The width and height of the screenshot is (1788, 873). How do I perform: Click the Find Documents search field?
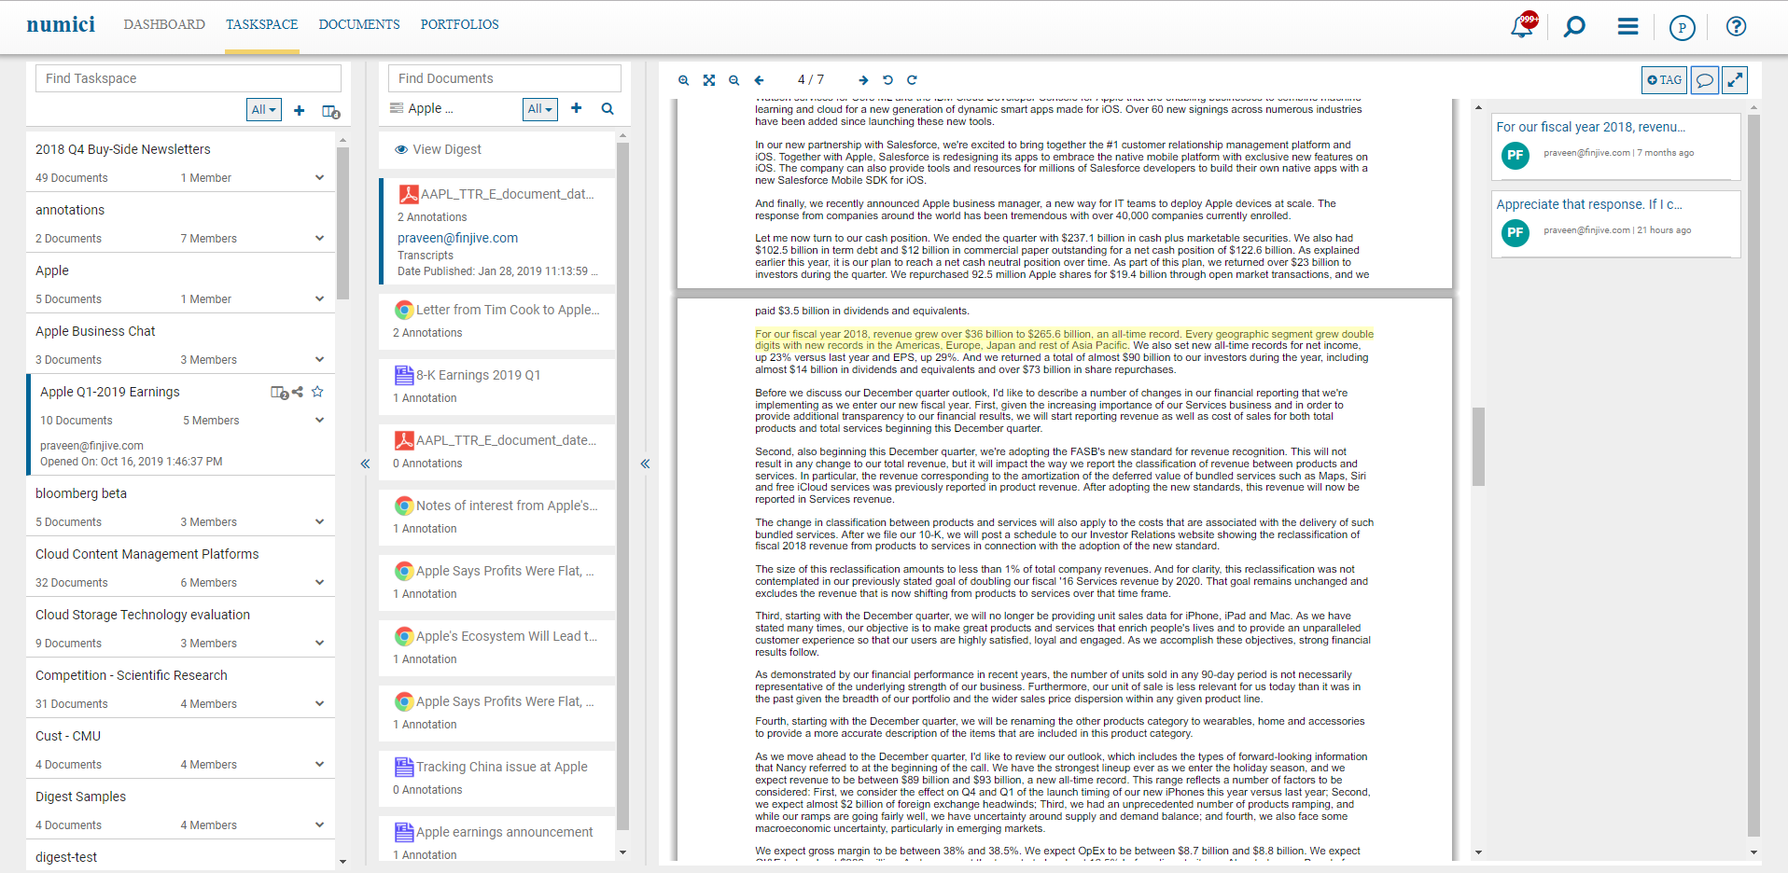coord(505,78)
